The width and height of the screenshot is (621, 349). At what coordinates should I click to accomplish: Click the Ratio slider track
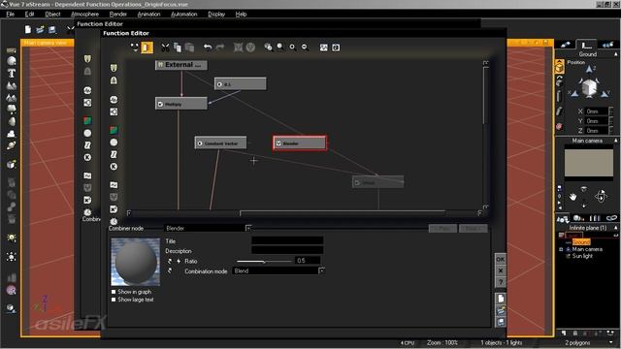264,261
